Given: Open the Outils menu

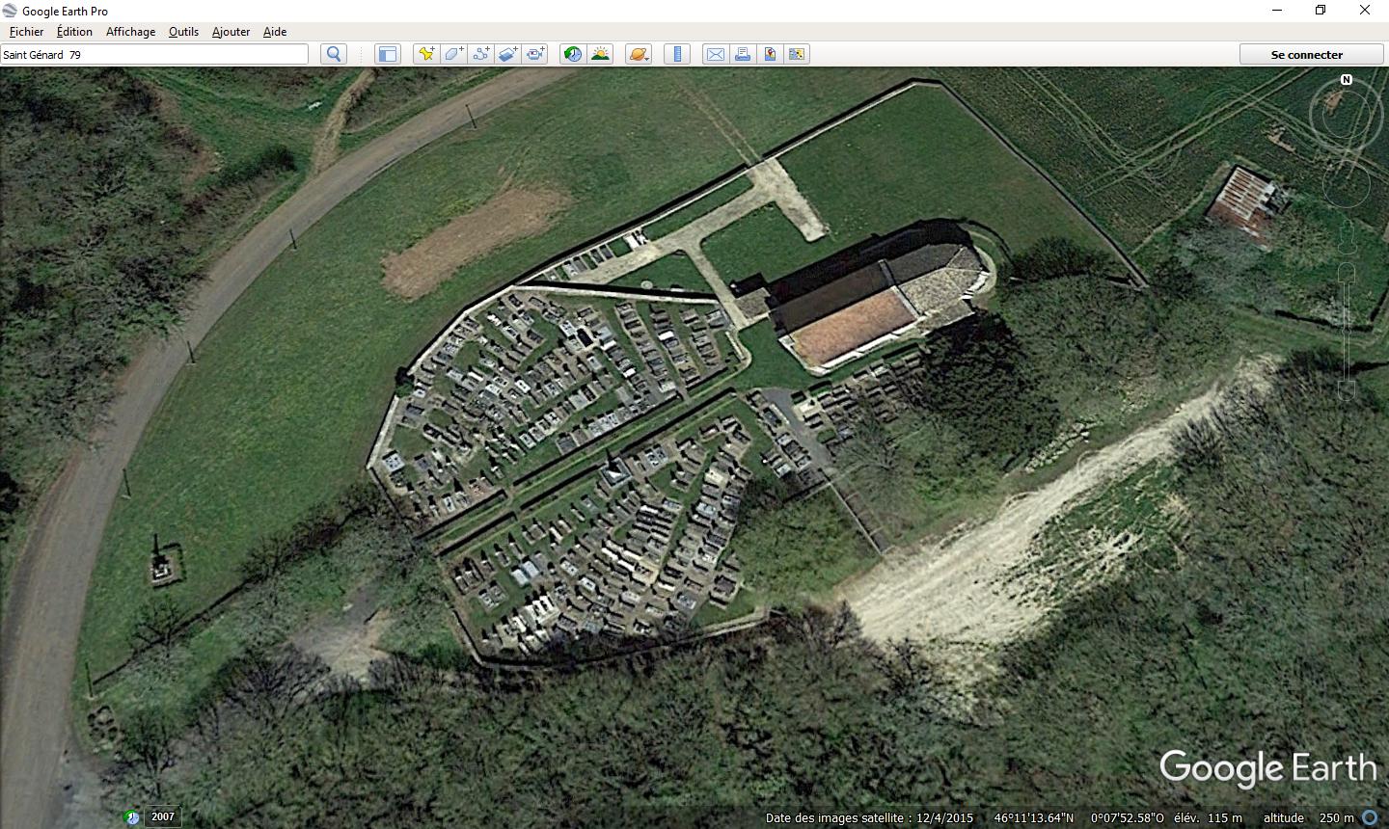Looking at the screenshot, I should tap(183, 32).
